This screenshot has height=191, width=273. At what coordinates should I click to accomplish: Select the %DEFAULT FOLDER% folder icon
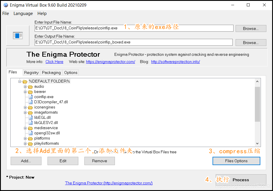(25, 81)
